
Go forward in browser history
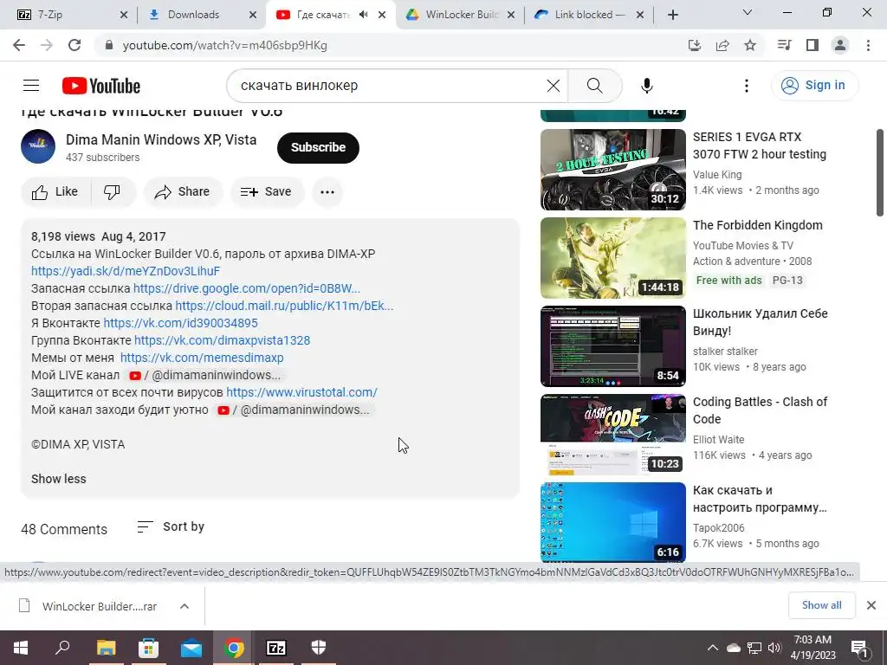point(47,45)
